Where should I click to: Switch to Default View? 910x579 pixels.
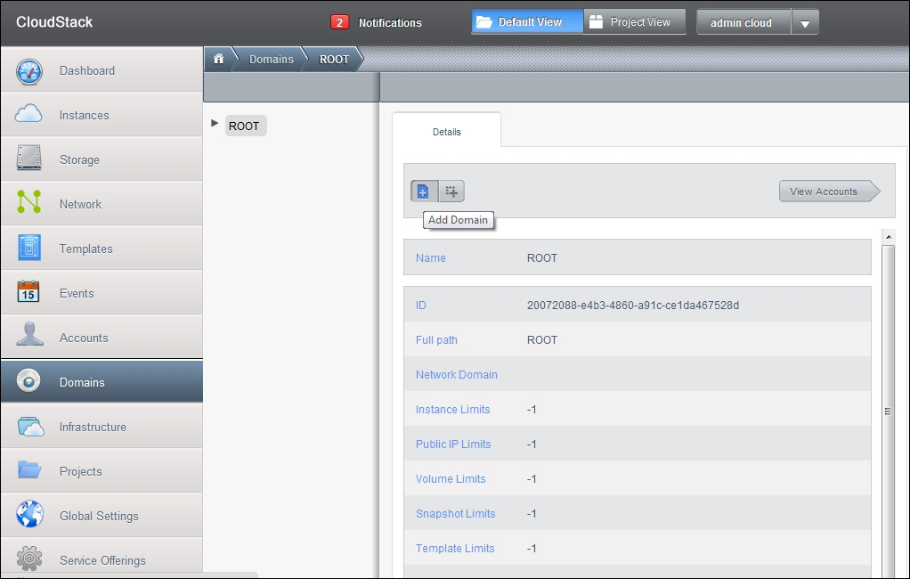pos(527,22)
